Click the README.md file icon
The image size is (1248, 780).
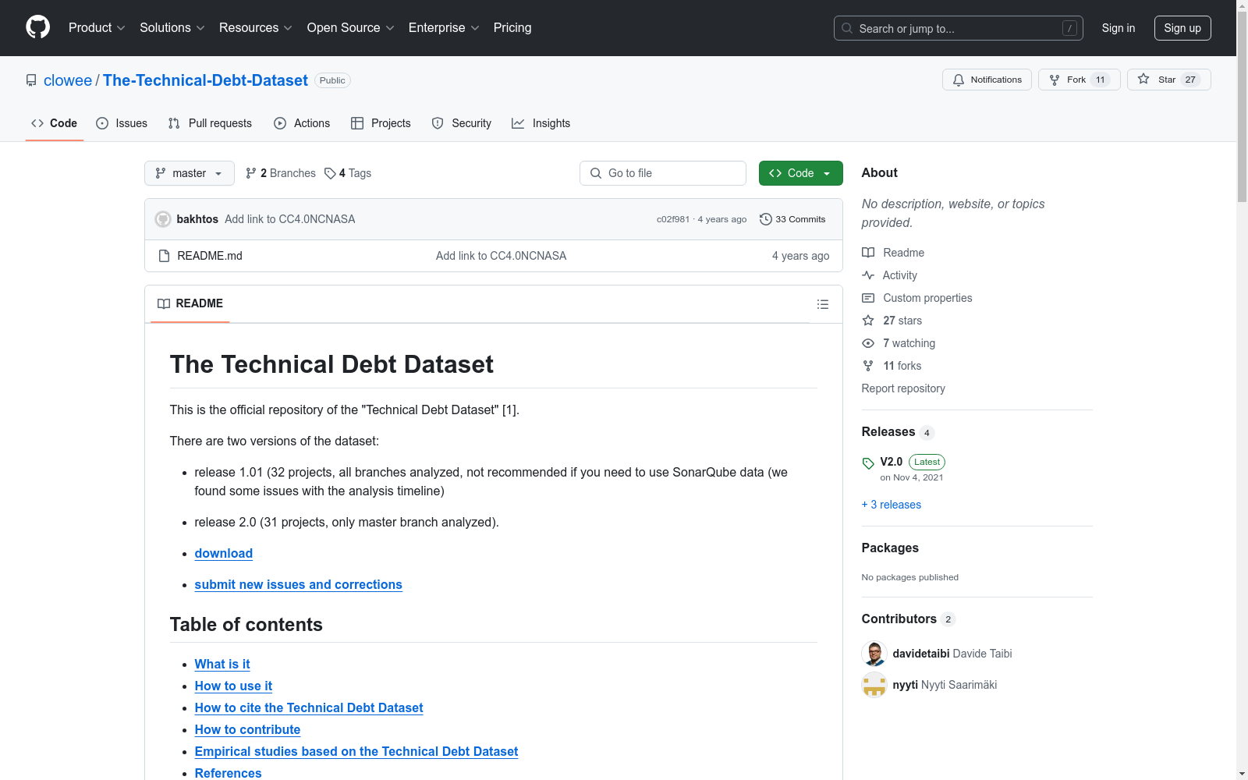point(164,256)
